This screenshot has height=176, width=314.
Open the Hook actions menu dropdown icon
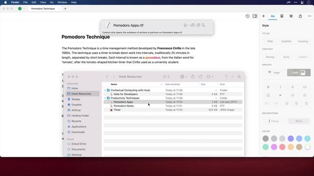[x=186, y=25]
